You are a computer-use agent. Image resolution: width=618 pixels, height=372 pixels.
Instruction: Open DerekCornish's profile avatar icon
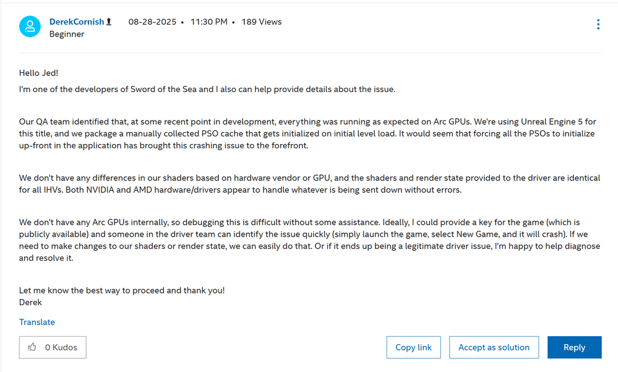30,27
